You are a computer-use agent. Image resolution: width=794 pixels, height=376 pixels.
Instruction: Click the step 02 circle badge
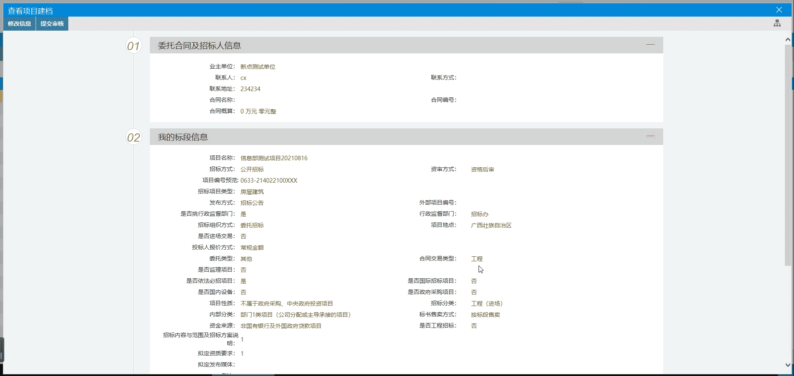coord(133,137)
